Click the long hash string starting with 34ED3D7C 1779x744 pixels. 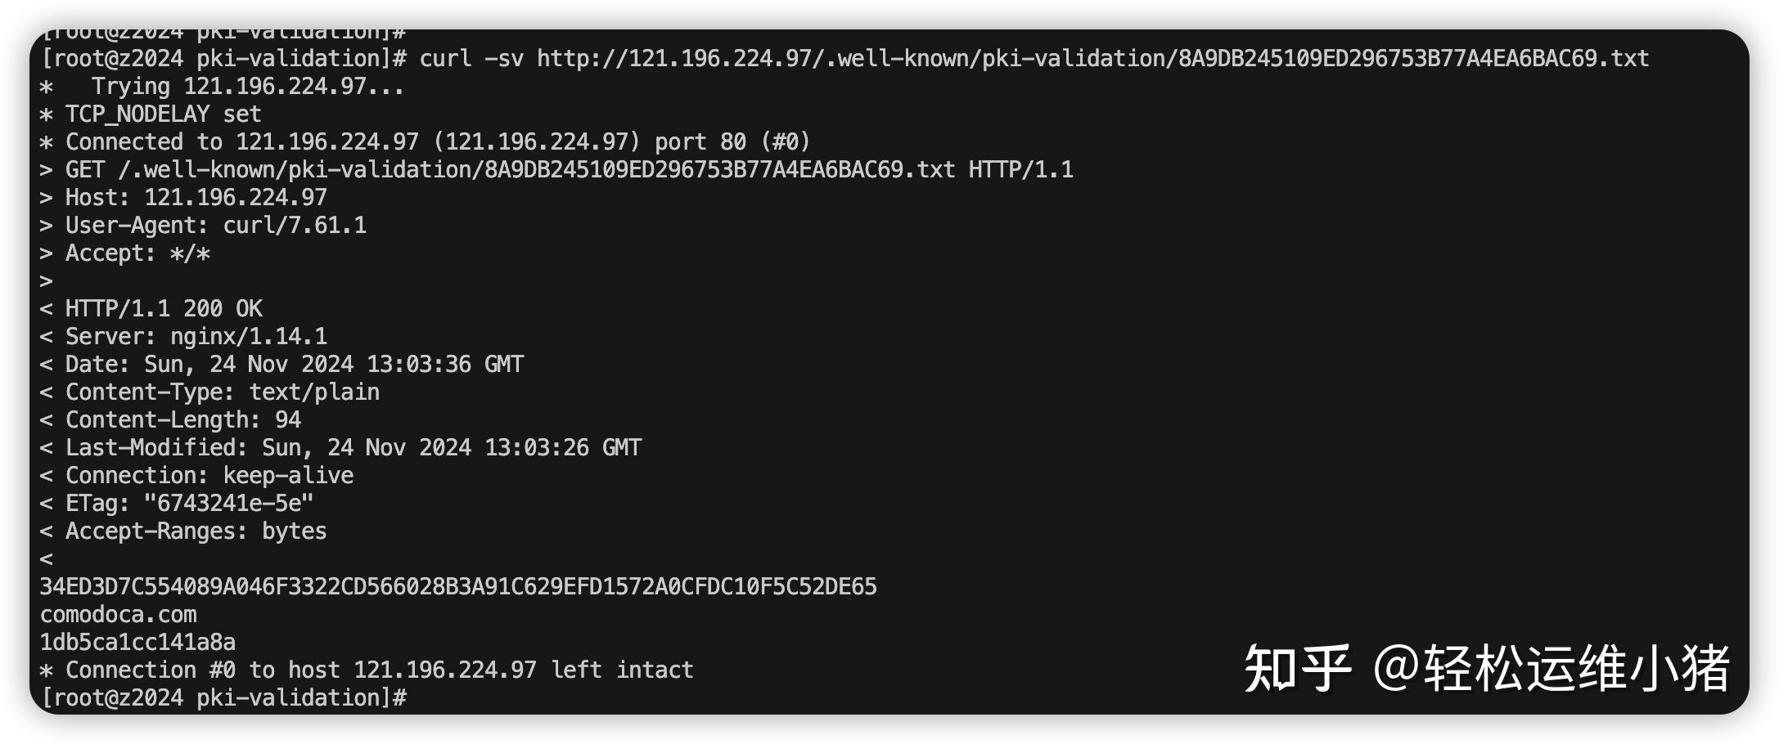[x=458, y=587]
